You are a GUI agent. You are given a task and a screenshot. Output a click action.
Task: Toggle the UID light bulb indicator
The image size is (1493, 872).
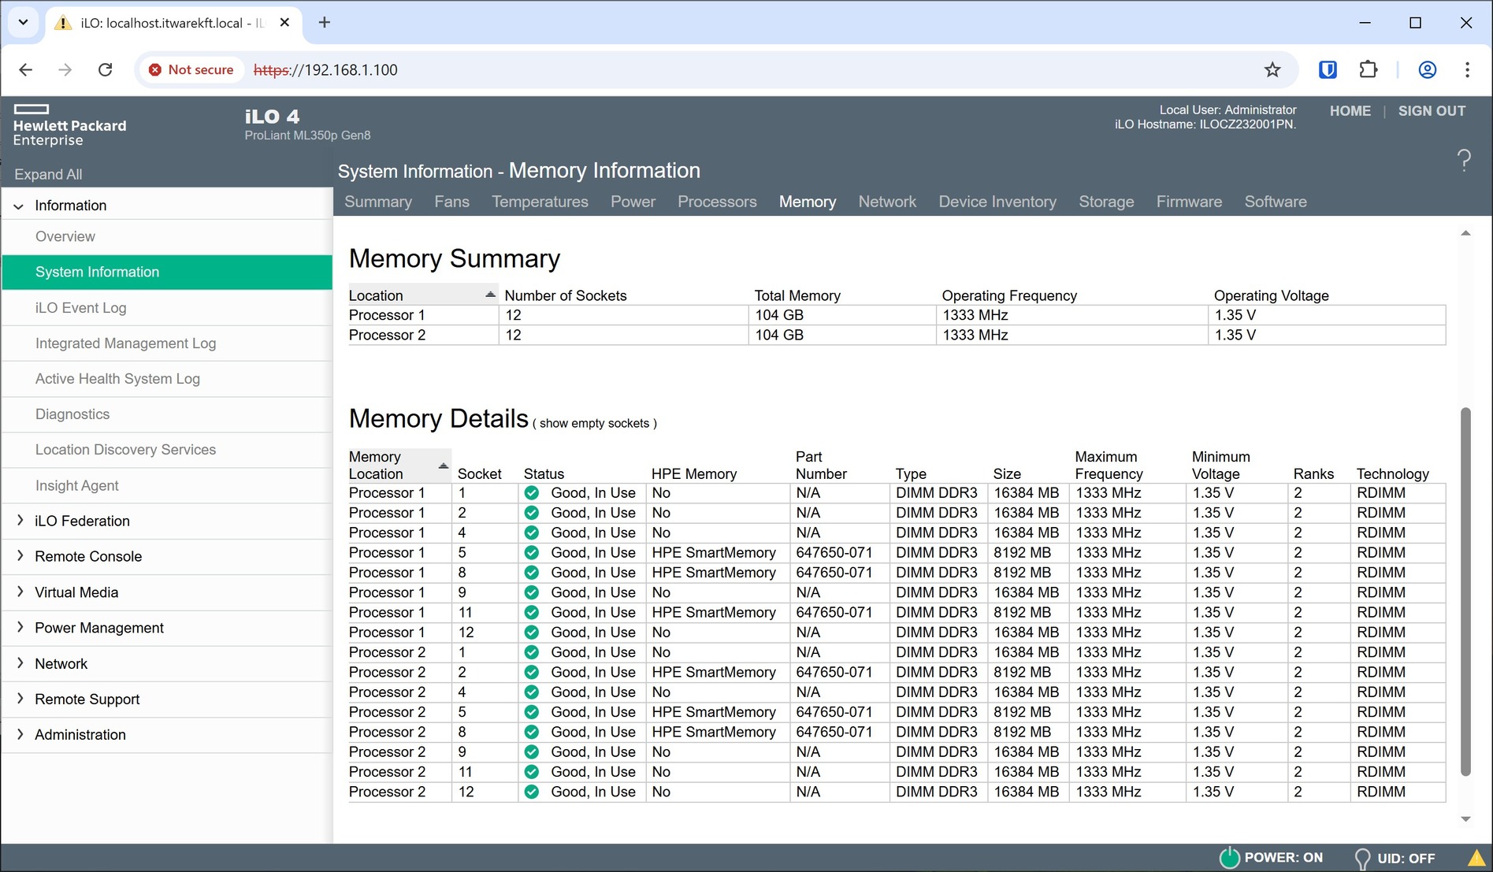pos(1361,858)
